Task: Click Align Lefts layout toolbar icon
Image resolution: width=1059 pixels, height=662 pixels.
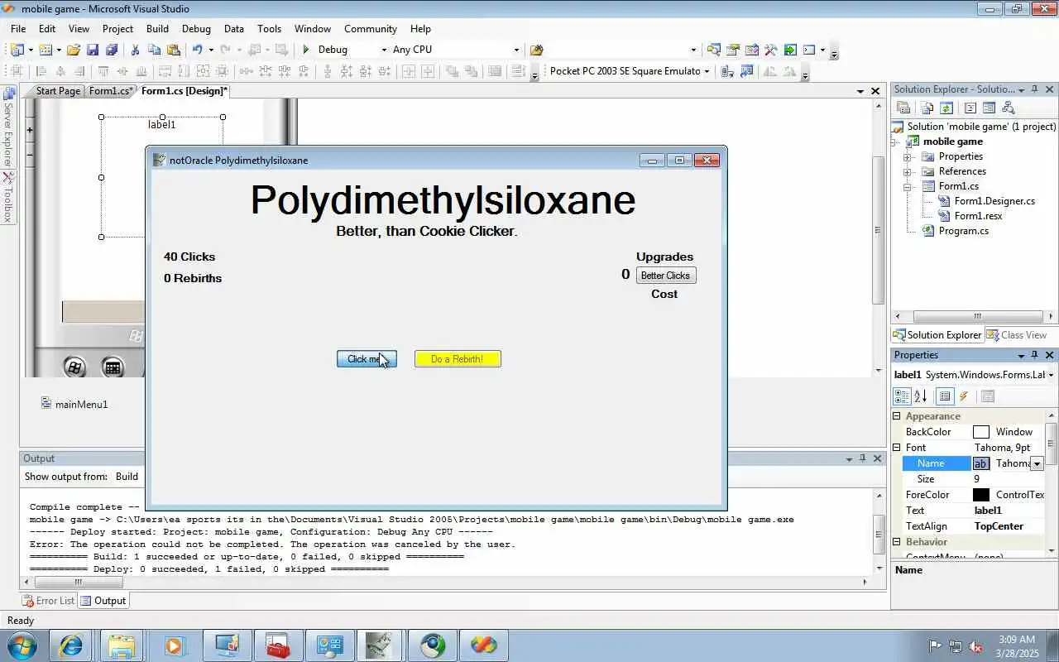Action: point(41,71)
